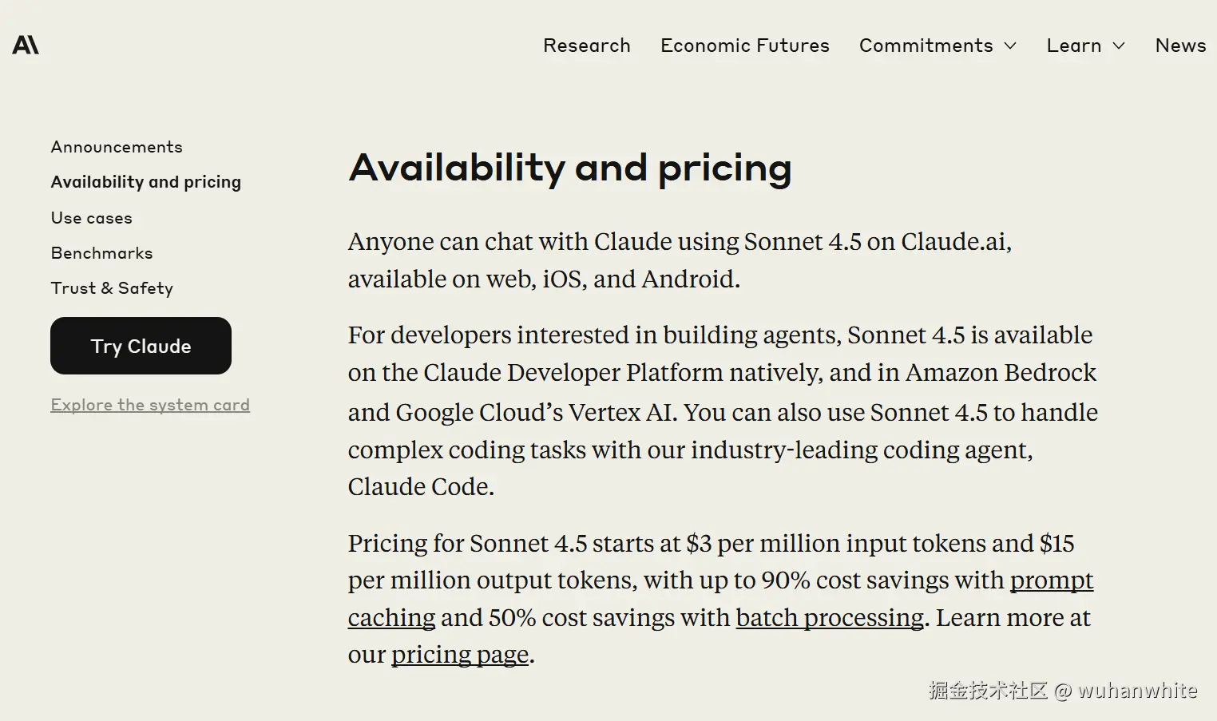This screenshot has height=721, width=1217.
Task: Open Explore the system card link
Action: tap(150, 405)
